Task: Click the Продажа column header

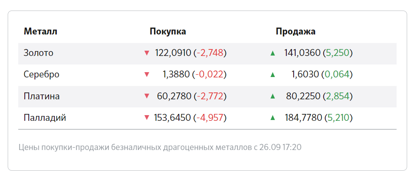Action: coord(296,32)
